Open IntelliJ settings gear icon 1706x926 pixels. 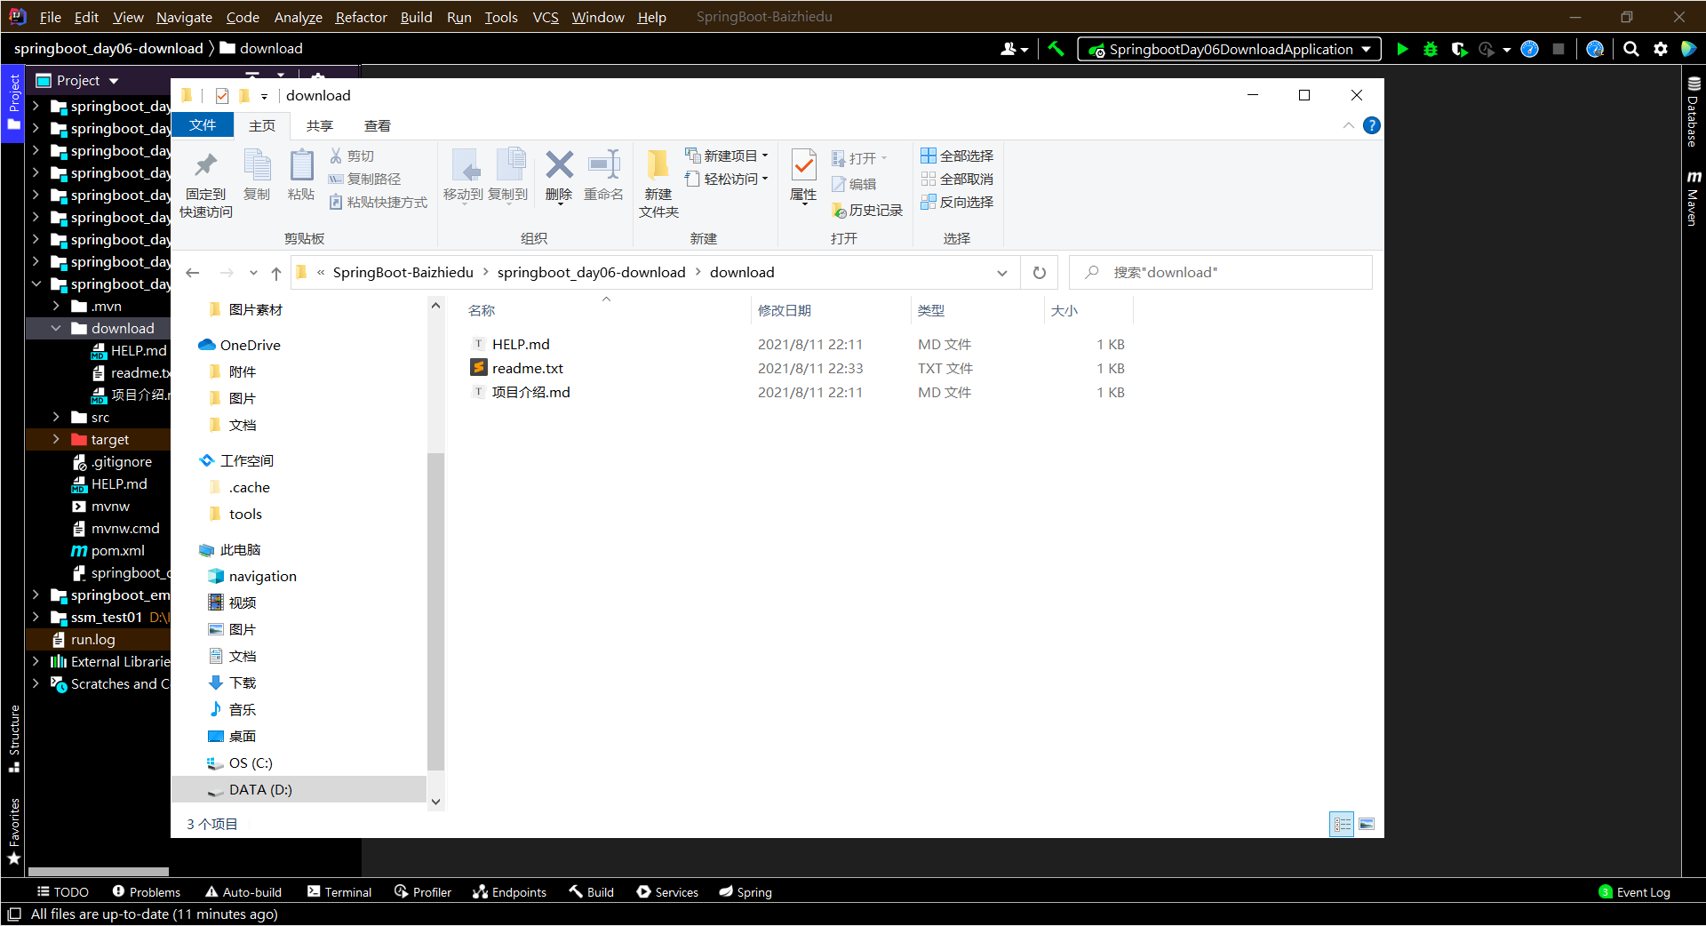[1661, 49]
